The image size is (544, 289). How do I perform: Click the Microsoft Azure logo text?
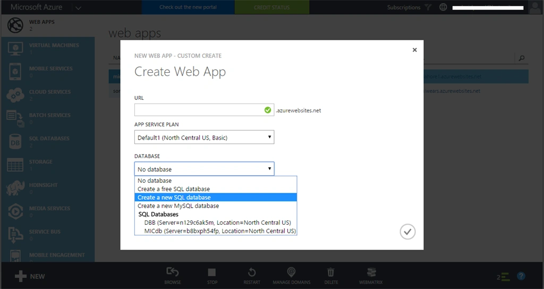click(x=36, y=7)
